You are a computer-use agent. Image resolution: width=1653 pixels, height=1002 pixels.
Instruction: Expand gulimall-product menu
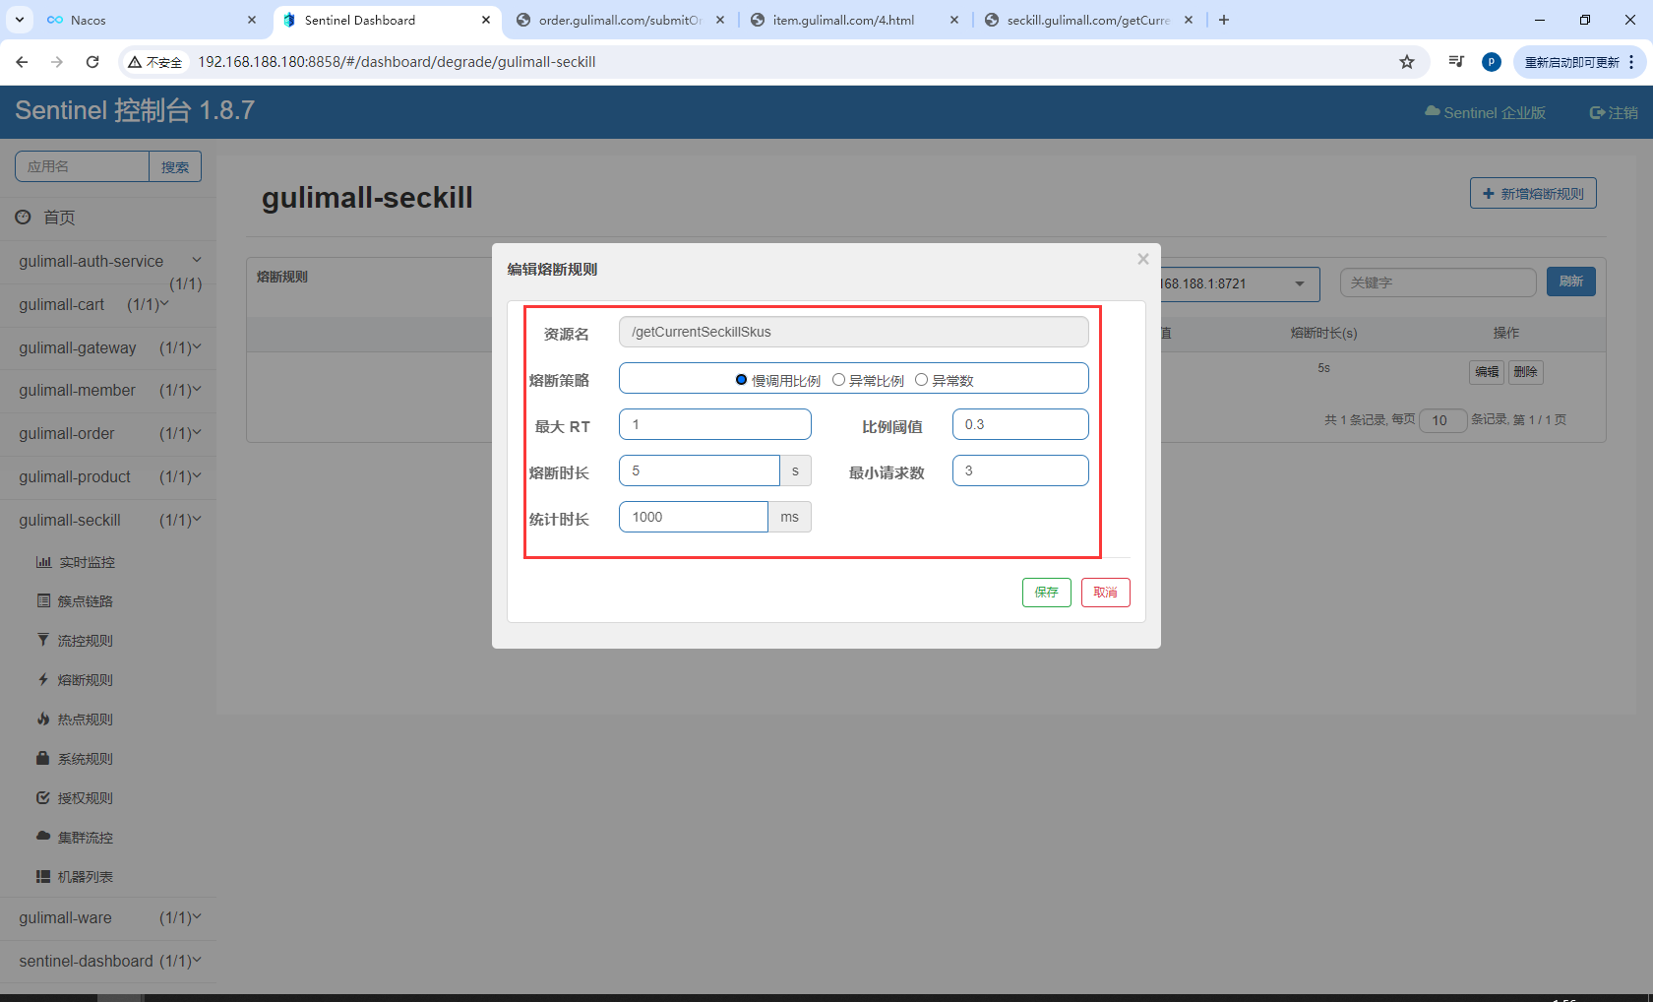(x=197, y=475)
